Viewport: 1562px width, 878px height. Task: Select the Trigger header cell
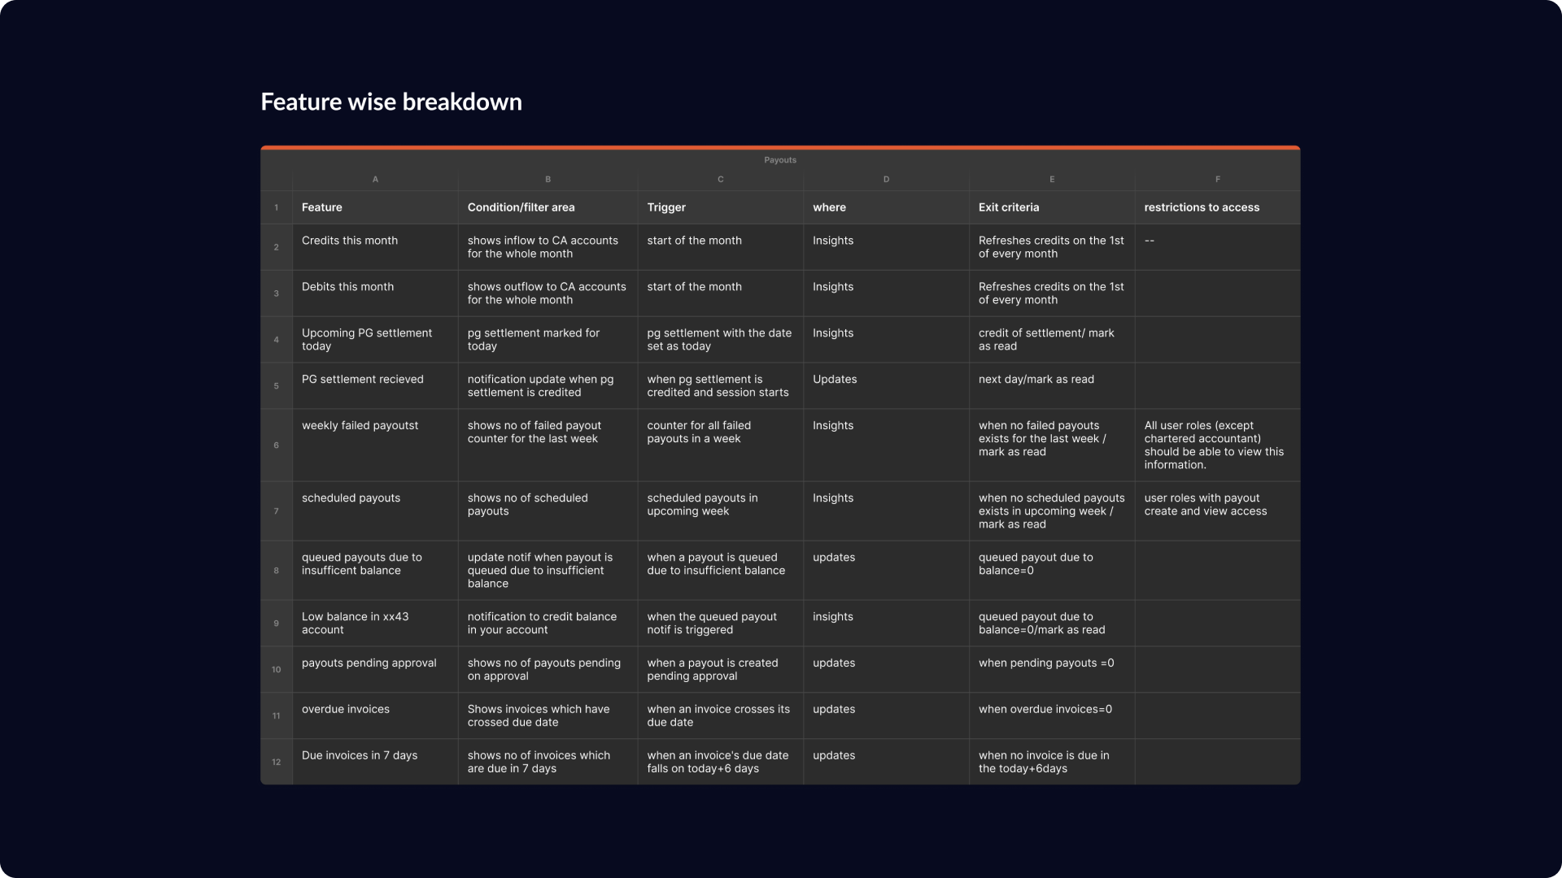tap(720, 207)
